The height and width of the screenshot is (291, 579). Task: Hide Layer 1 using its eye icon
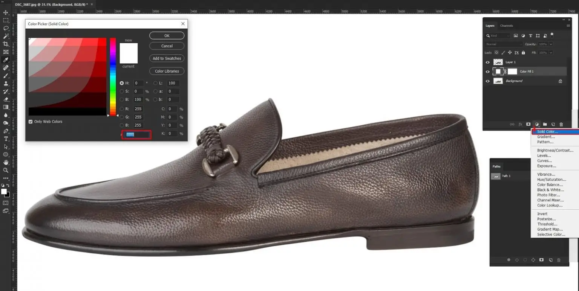[x=488, y=62]
